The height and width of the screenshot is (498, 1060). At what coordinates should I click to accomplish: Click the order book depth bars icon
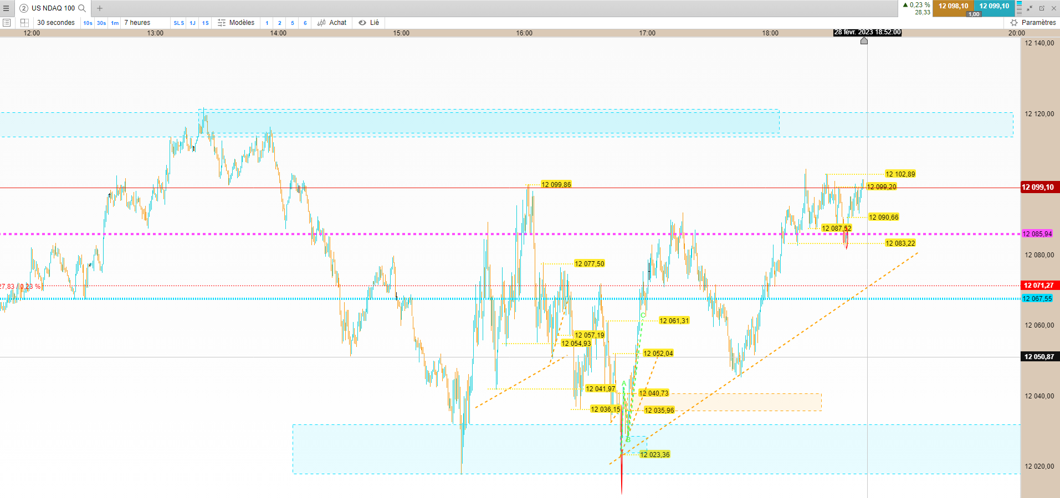point(1019,8)
